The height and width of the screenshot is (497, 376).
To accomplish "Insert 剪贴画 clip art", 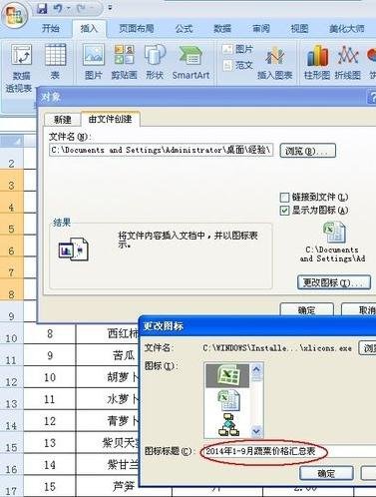I will click(124, 62).
